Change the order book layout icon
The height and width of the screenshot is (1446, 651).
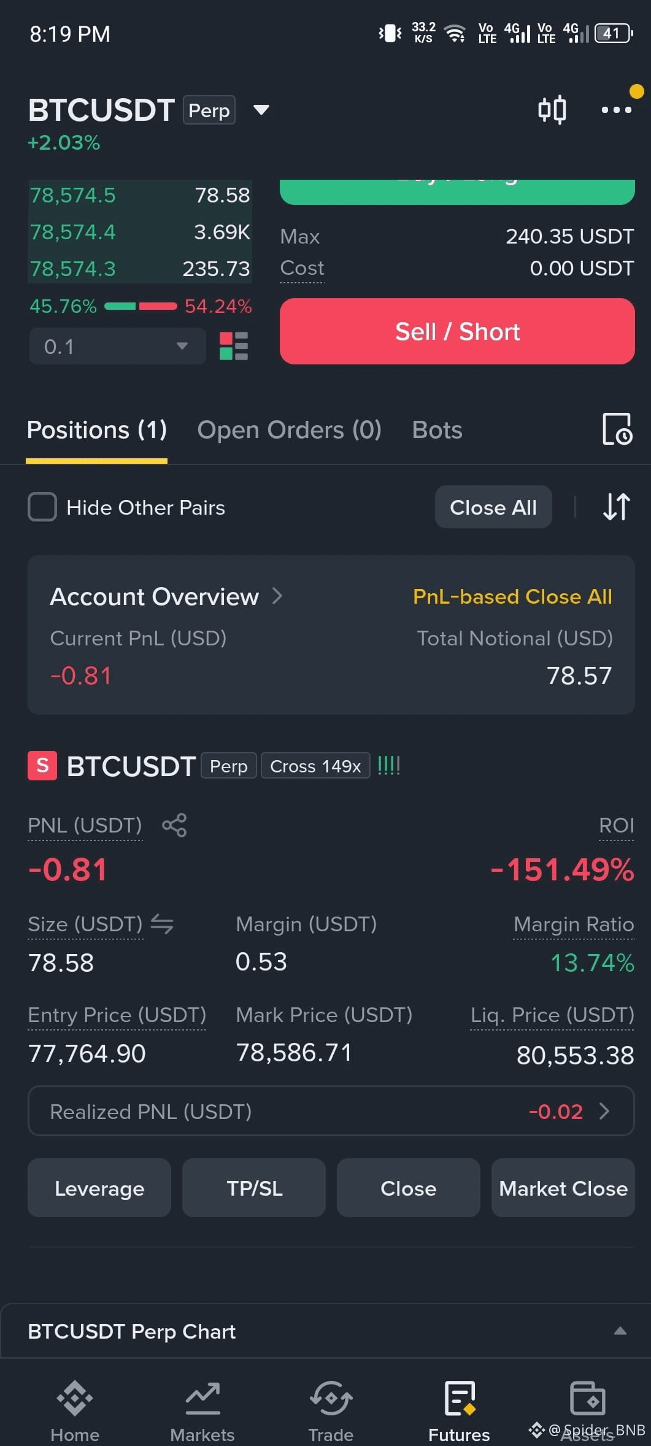tap(234, 346)
